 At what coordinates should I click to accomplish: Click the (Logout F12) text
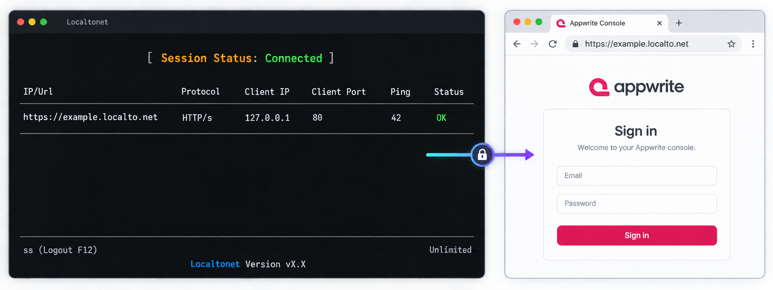tap(68, 250)
